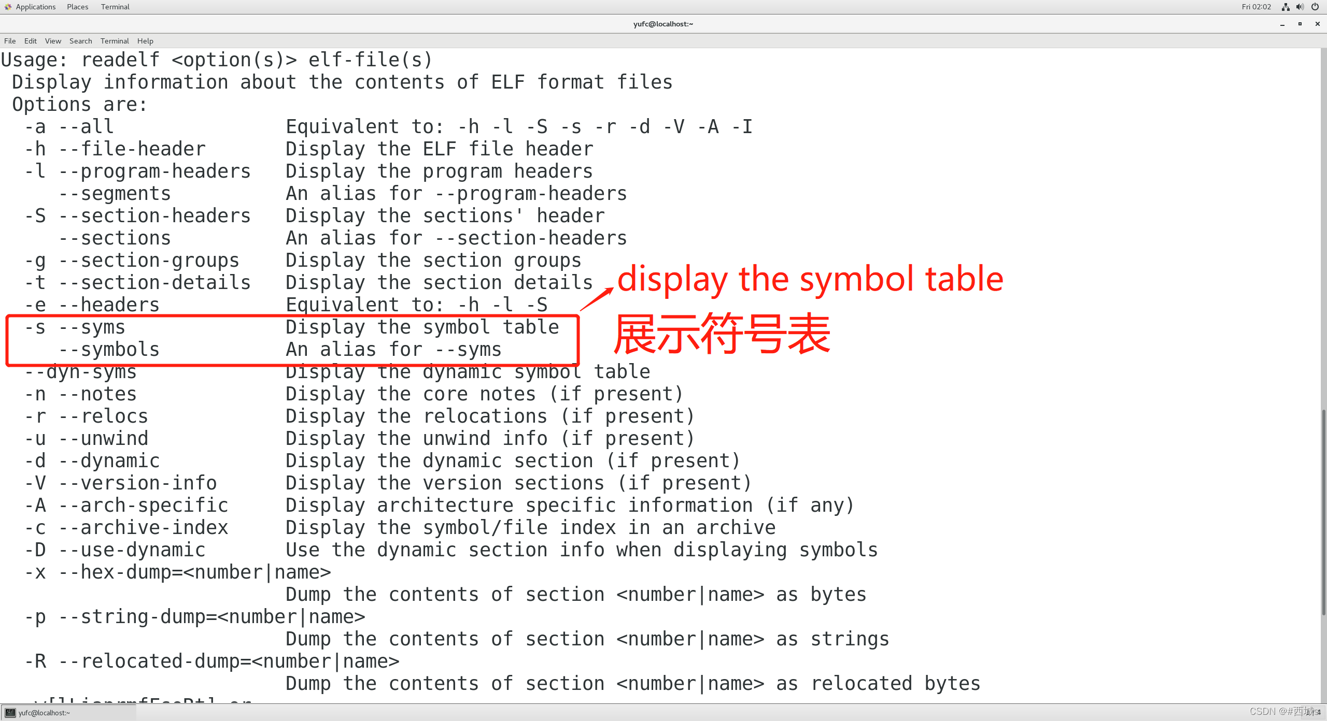Image resolution: width=1327 pixels, height=721 pixels.
Task: Click 'Use the dynamic section info' description
Action: [582, 550]
